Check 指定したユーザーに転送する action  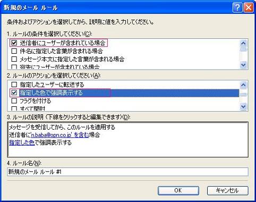(x=14, y=85)
